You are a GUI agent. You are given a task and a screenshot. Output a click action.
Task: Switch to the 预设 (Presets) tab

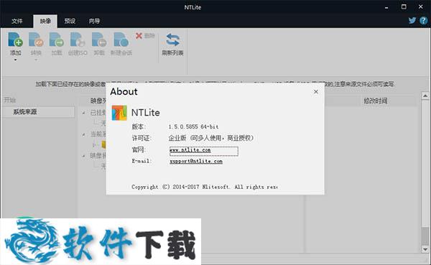(x=70, y=21)
